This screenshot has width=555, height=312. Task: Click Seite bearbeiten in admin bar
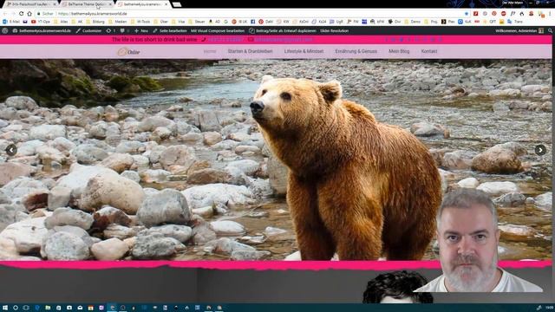[x=170, y=31]
